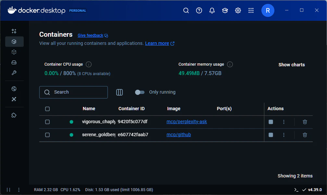Click the 49.49MB memory usage value
The height and width of the screenshot is (195, 327).
click(189, 73)
